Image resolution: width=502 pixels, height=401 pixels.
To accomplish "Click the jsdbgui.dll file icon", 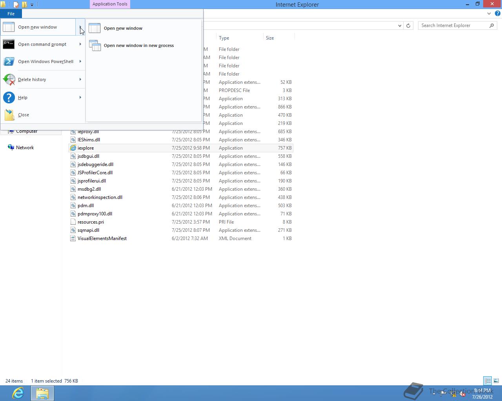I will click(x=73, y=156).
